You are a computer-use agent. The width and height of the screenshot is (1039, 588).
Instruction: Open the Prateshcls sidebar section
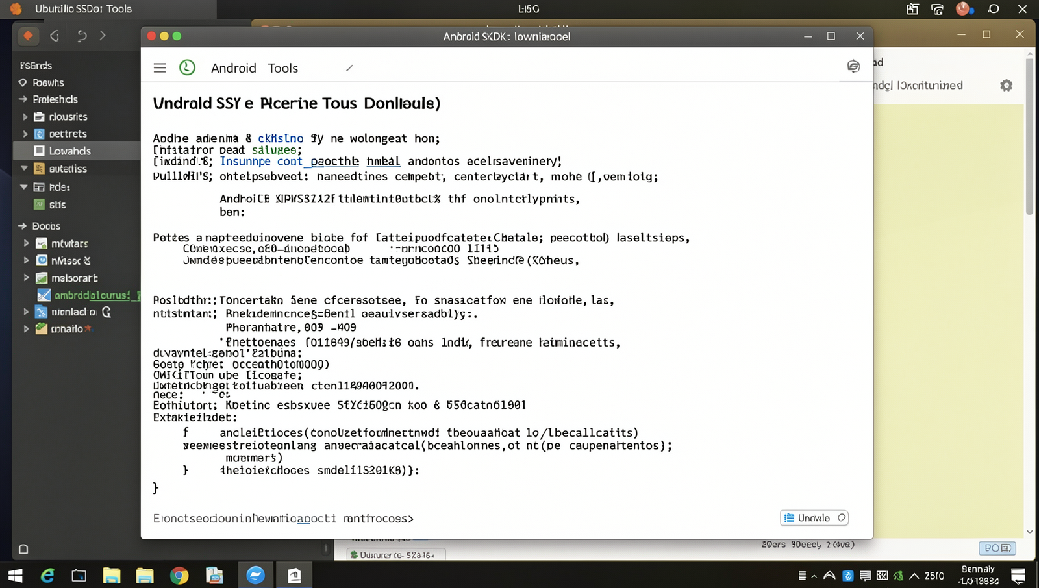[55, 99]
